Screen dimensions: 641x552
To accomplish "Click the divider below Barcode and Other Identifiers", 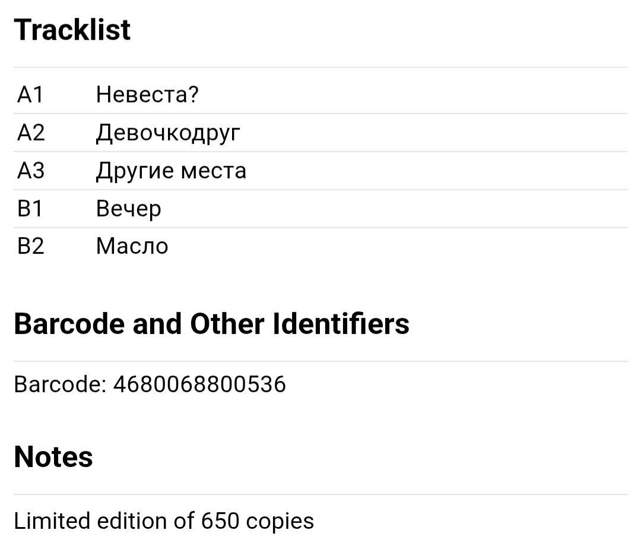I will pos(320,361).
